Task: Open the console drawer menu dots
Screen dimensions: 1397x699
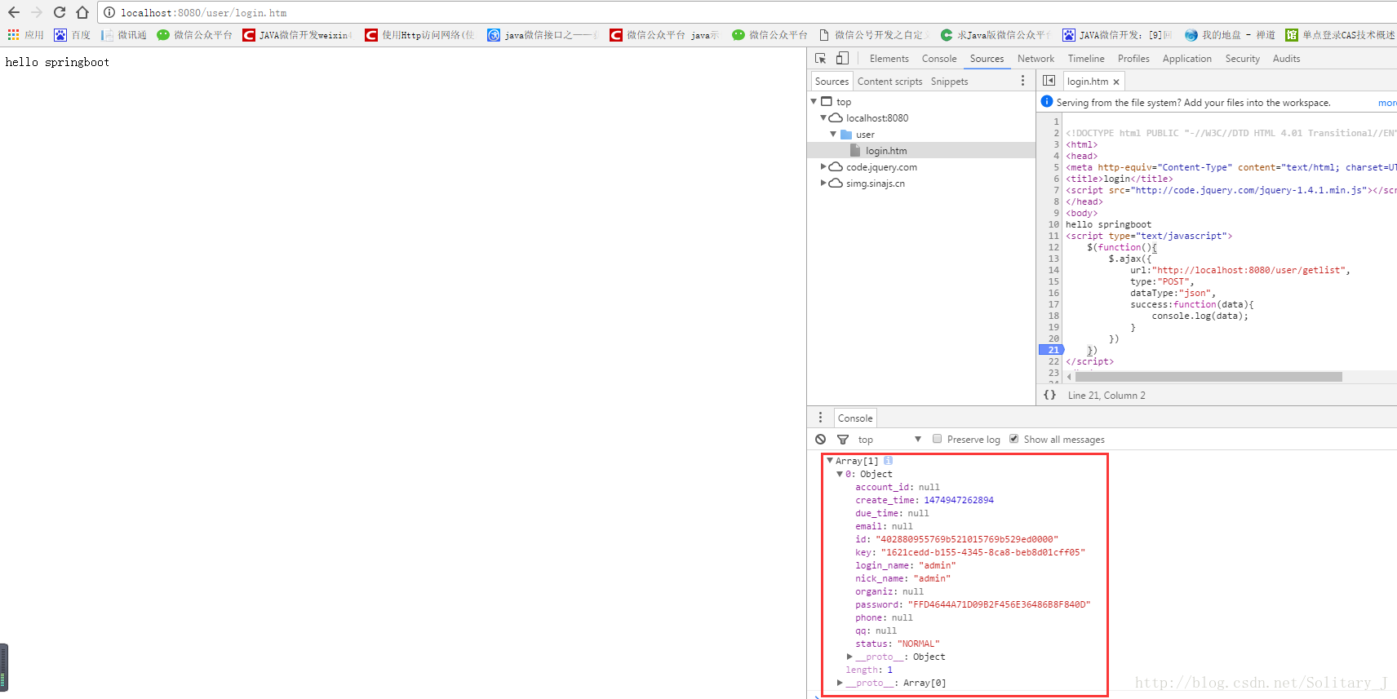Action: point(821,418)
